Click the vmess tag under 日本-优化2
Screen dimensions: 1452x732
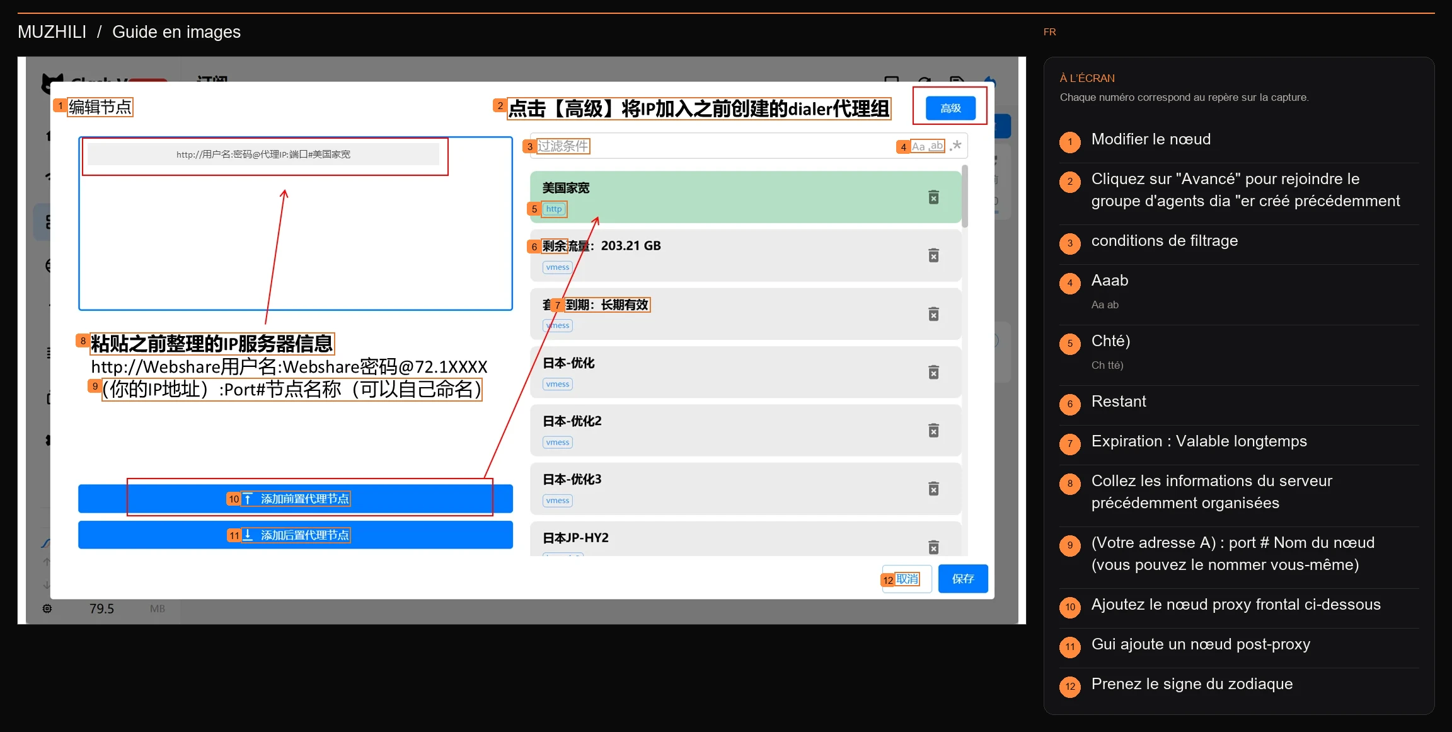pyautogui.click(x=558, y=443)
